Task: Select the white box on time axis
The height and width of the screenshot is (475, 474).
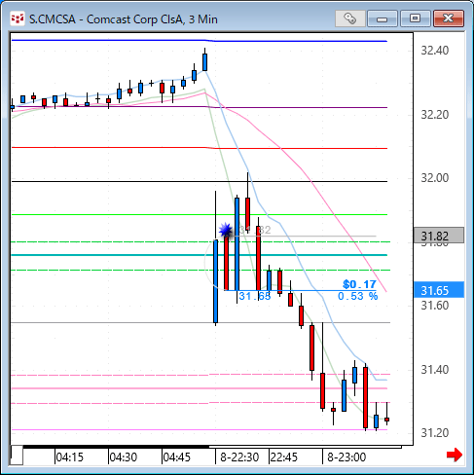Action: pos(17,455)
